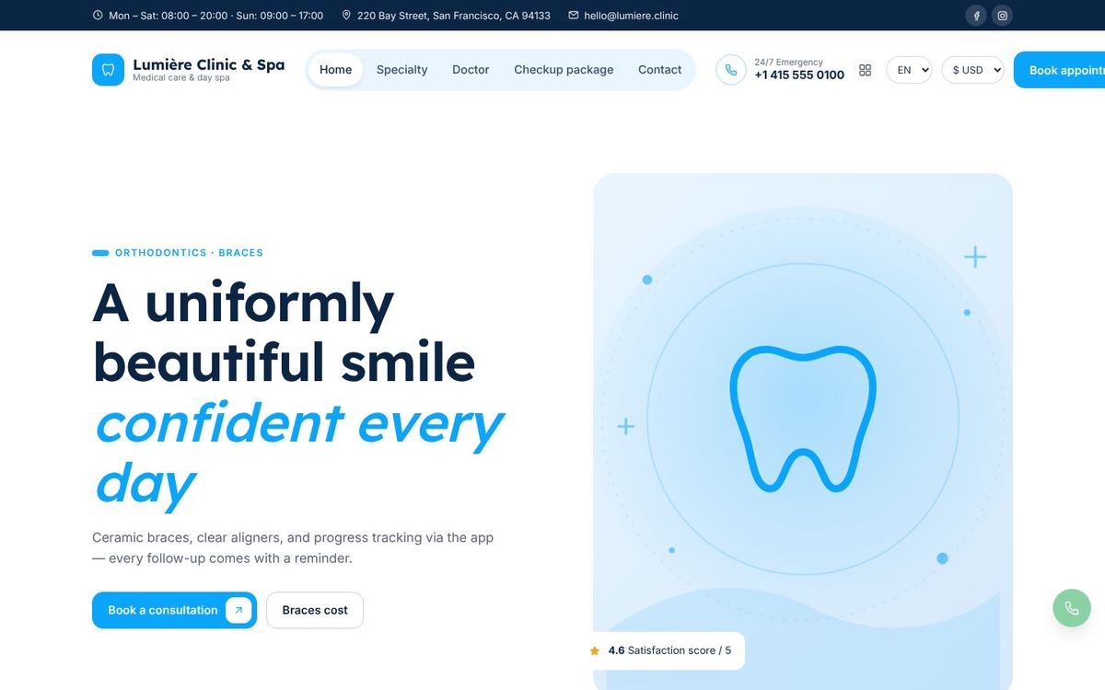The image size is (1105, 690).
Task: Click the Facebook icon in top bar
Action: [977, 15]
